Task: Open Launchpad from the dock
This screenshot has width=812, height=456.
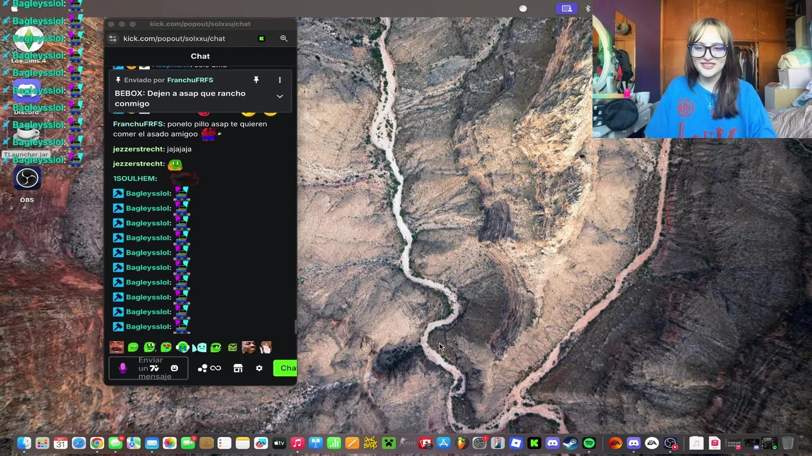Action: (x=42, y=443)
